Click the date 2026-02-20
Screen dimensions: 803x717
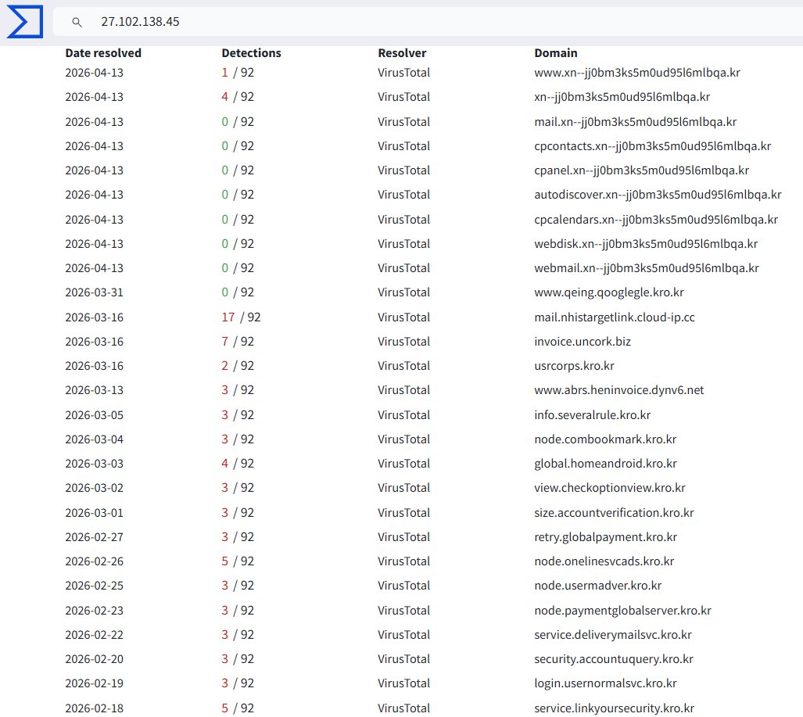(95, 659)
